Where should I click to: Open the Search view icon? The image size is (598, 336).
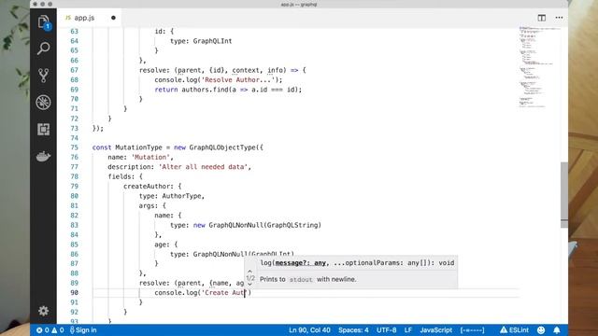(44, 49)
